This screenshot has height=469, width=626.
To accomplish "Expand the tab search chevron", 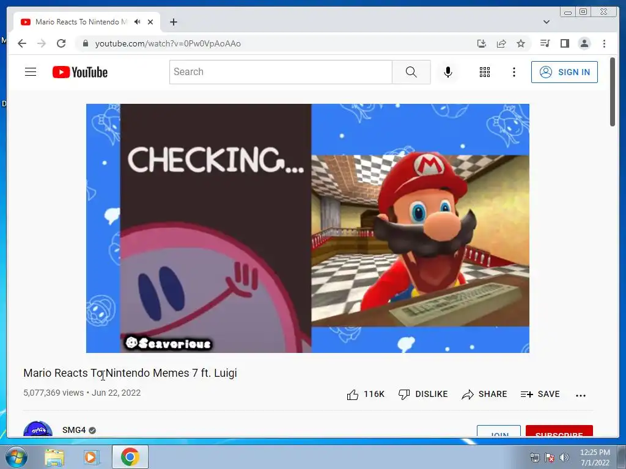I will [x=547, y=22].
